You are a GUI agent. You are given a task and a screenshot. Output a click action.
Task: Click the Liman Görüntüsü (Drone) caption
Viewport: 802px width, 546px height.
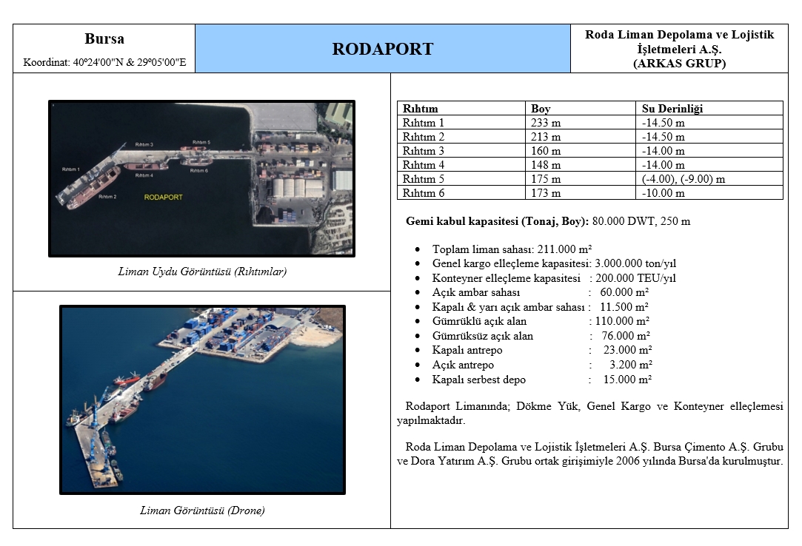click(x=202, y=510)
